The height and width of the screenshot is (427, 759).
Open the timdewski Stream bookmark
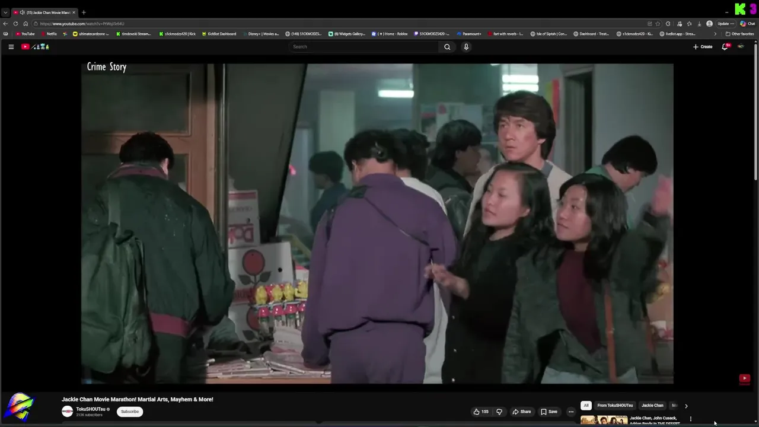click(x=133, y=34)
